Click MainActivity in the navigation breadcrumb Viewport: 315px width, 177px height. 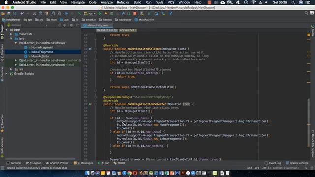[x=144, y=20]
